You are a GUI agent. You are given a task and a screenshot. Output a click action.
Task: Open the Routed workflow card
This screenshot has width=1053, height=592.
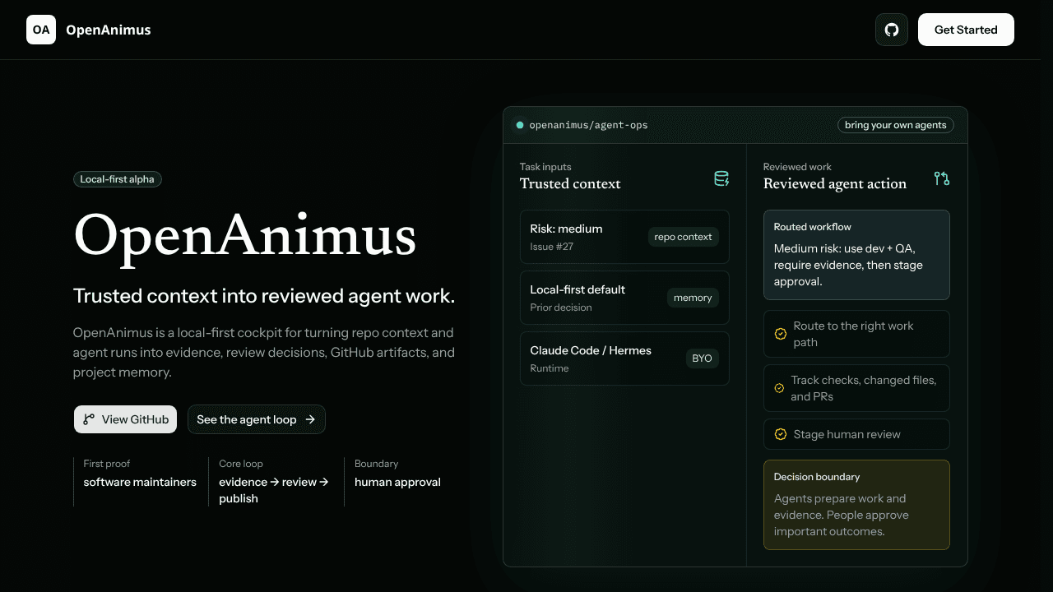click(x=856, y=255)
